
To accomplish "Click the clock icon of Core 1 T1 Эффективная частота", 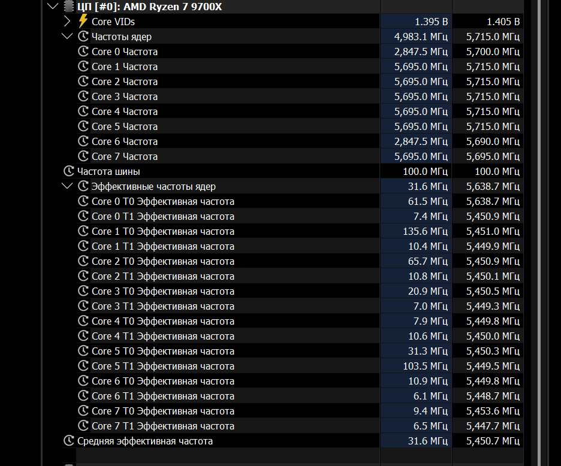I will pyautogui.click(x=83, y=246).
